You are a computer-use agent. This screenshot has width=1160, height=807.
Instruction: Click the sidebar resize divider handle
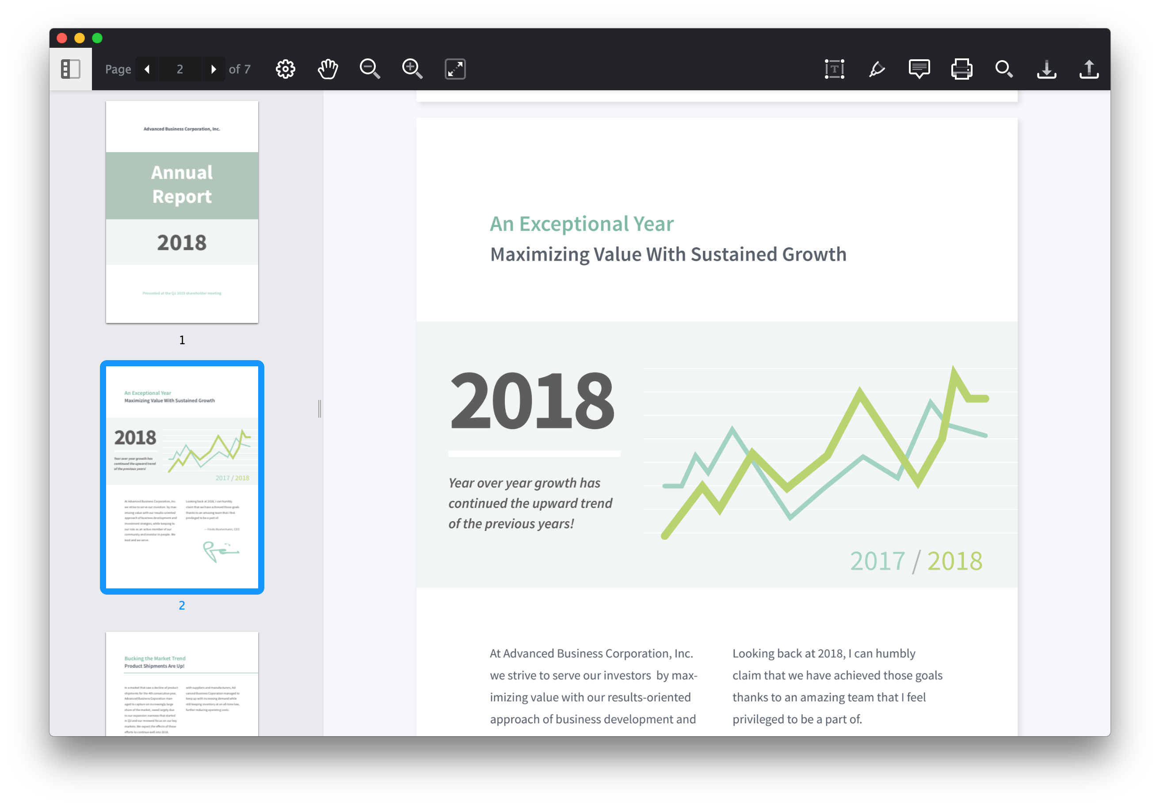(x=319, y=408)
